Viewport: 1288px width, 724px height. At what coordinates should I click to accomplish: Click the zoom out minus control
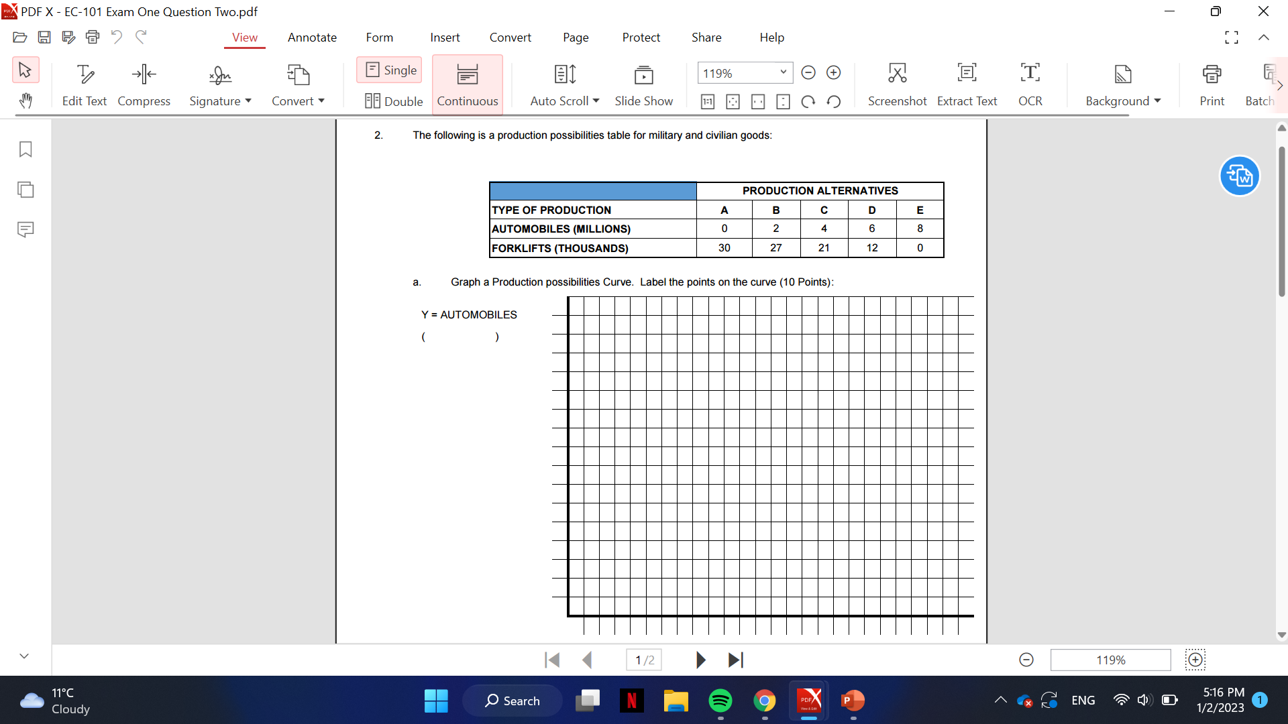point(808,72)
